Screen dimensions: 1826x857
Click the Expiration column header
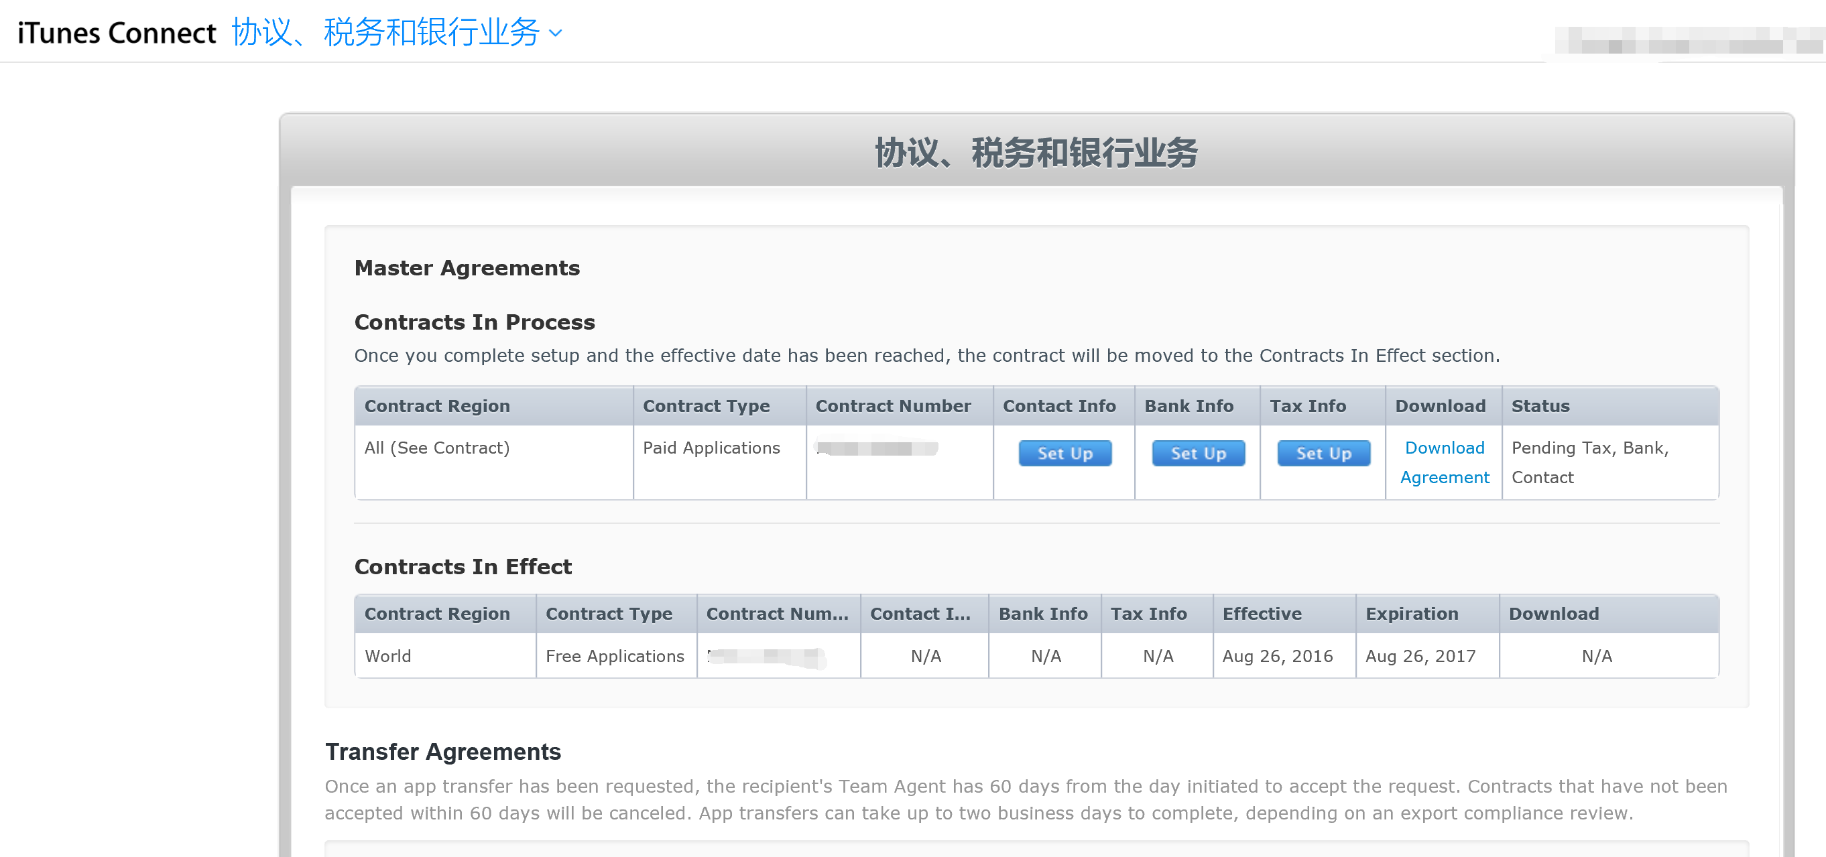1427,613
